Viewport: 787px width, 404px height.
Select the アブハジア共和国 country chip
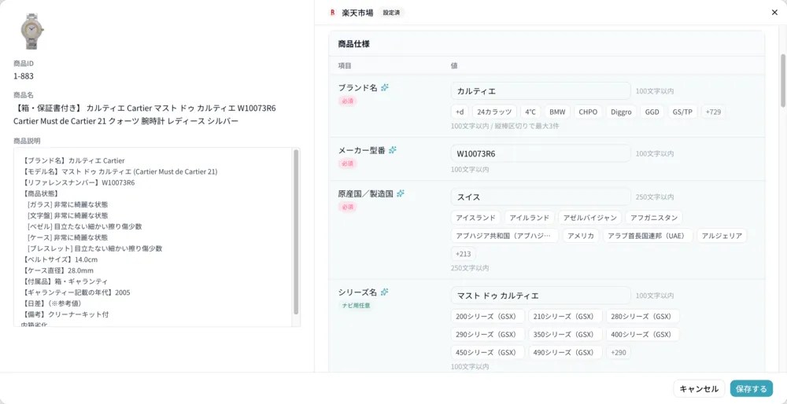[x=504, y=236]
